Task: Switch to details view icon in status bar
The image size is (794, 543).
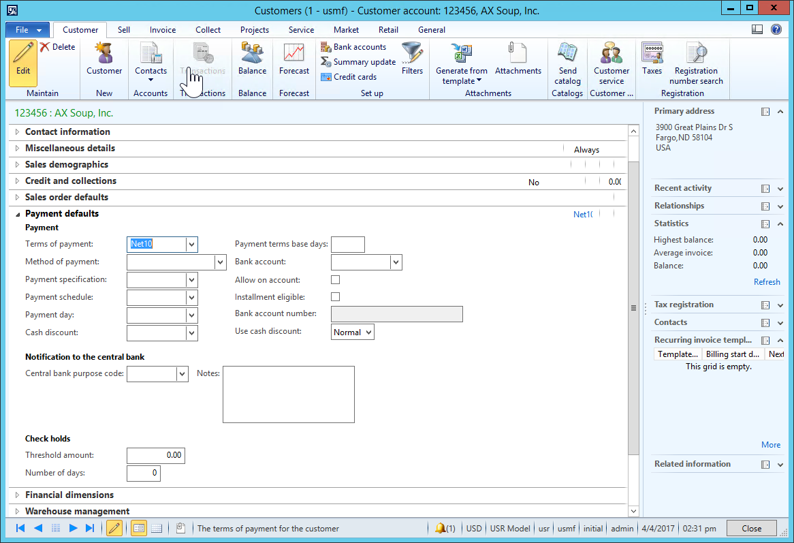Action: 138,528
